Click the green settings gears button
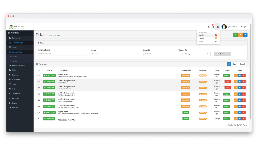 pos(235,35)
